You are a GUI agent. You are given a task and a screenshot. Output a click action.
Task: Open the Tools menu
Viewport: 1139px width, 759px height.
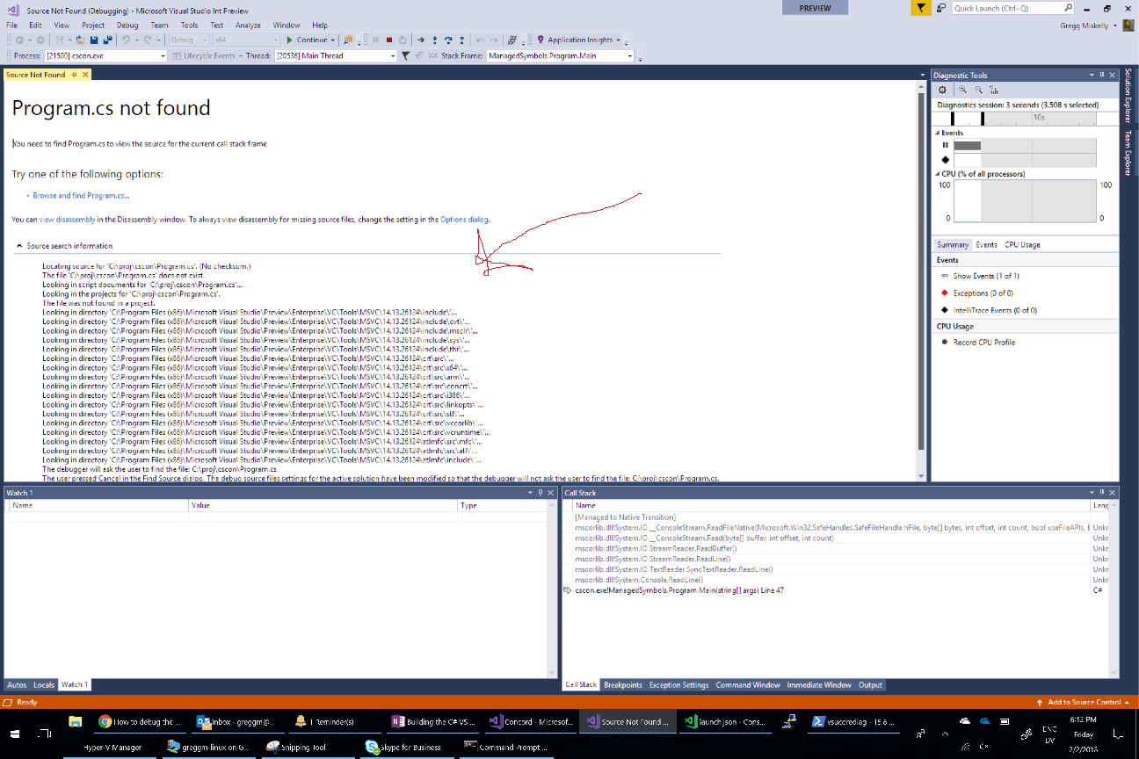pyautogui.click(x=189, y=25)
